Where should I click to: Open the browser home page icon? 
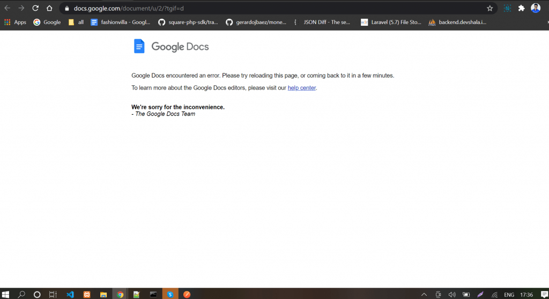[49, 8]
